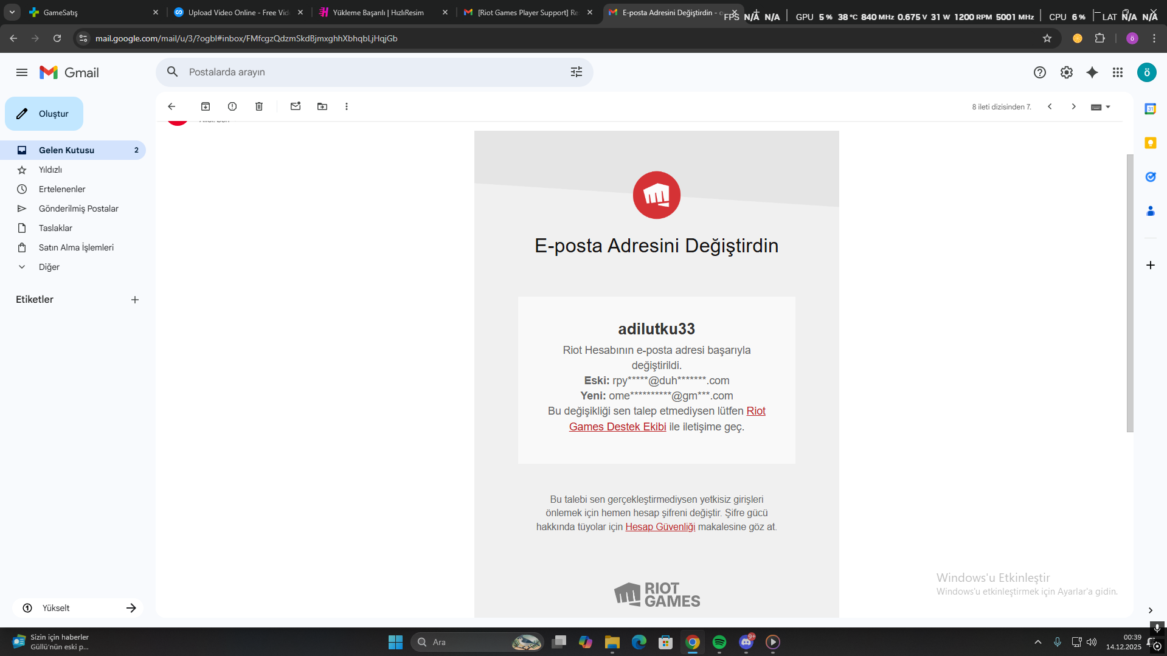The image size is (1167, 656).
Task: Hide the side panel chevron
Action: point(1151,610)
